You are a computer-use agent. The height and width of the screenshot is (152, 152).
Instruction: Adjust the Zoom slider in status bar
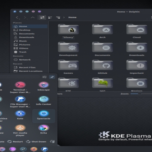pos(140,94)
